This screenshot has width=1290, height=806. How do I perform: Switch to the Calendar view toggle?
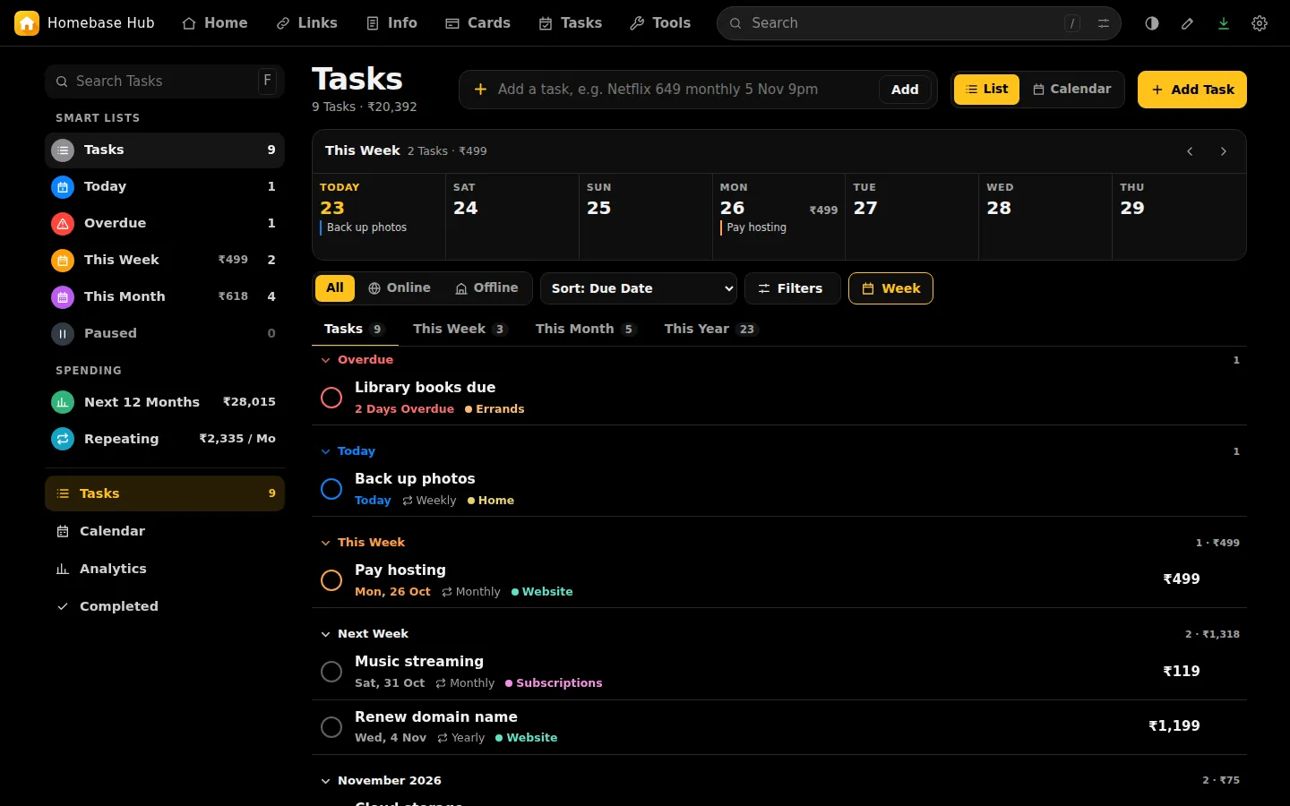point(1071,90)
